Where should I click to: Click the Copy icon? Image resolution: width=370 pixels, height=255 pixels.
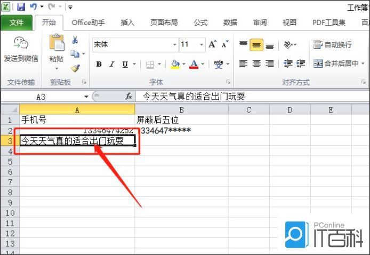75,54
